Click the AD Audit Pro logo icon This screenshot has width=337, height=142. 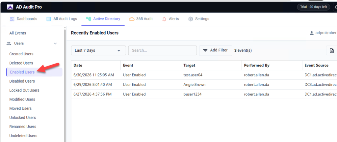[x=10, y=7]
